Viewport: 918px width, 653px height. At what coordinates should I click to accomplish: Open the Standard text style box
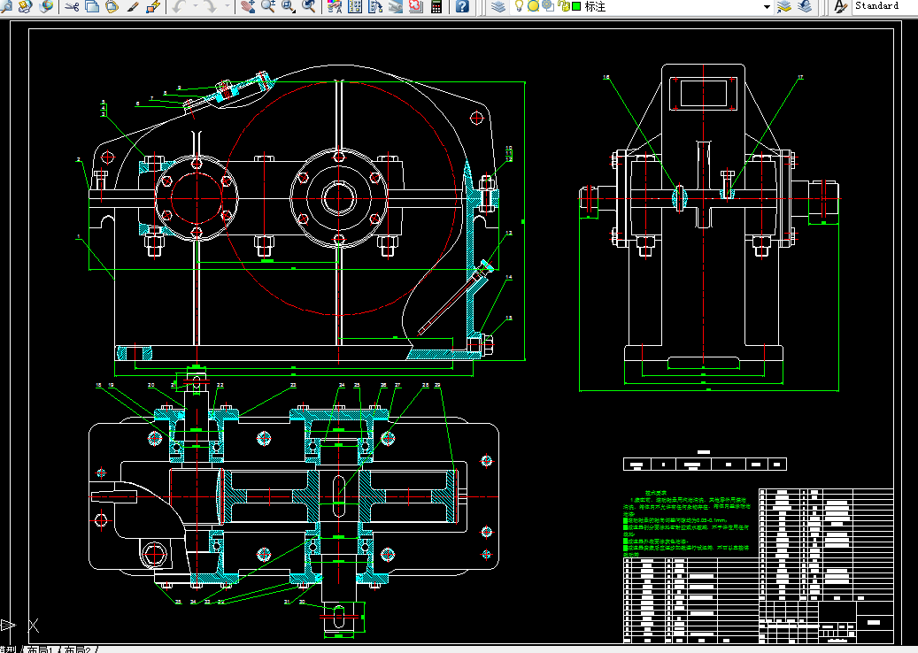[885, 6]
